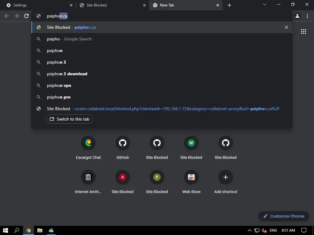Open the 8:51 AM clock panel

point(288,230)
